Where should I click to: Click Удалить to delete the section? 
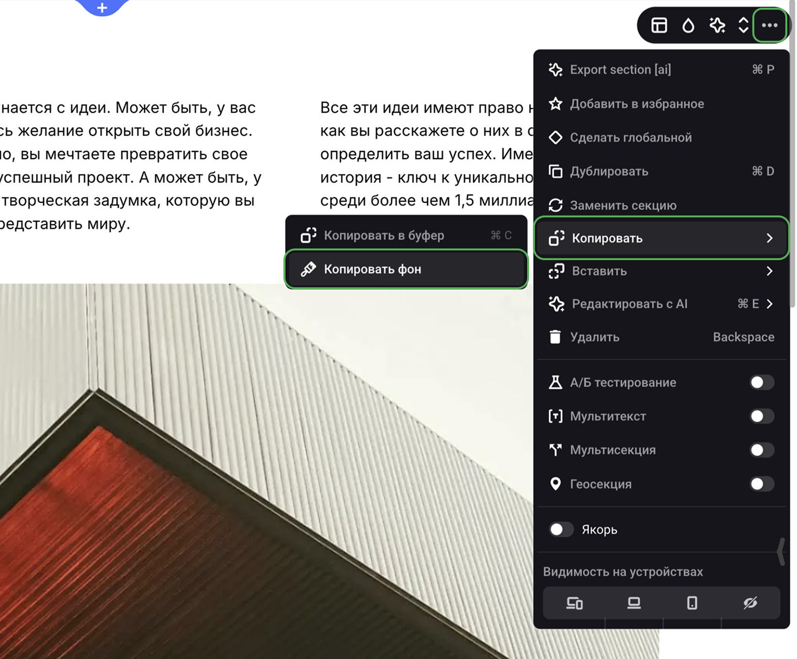pos(661,337)
